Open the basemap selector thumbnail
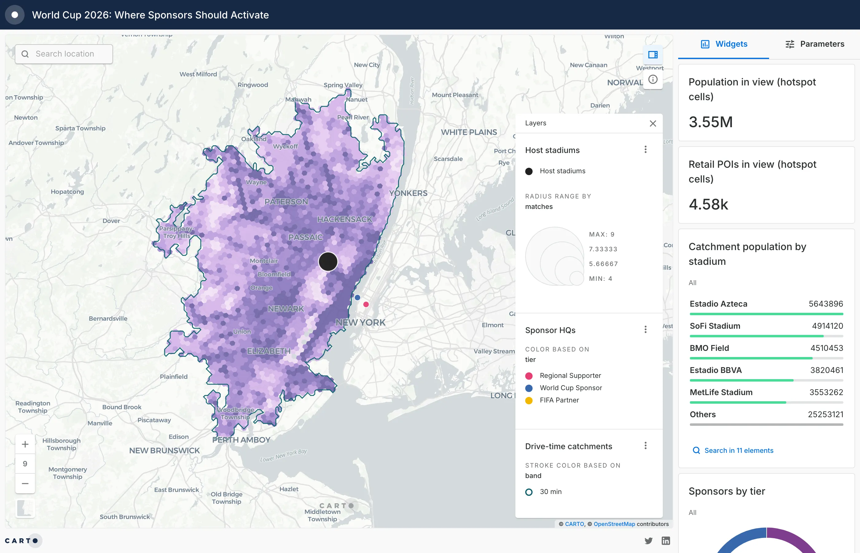This screenshot has height=553, width=860. click(25, 508)
